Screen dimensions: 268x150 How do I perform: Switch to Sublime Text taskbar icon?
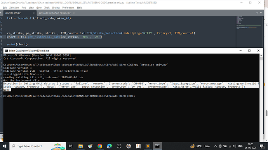tap(148, 146)
